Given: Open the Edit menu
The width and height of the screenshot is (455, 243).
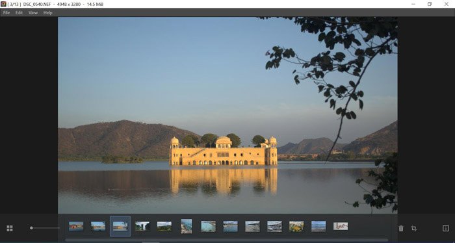Looking at the screenshot, I should [19, 13].
